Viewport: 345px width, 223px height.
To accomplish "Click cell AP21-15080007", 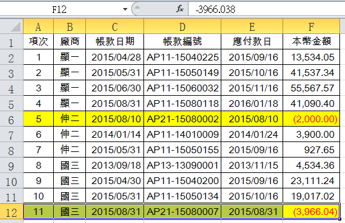I will tap(182, 211).
